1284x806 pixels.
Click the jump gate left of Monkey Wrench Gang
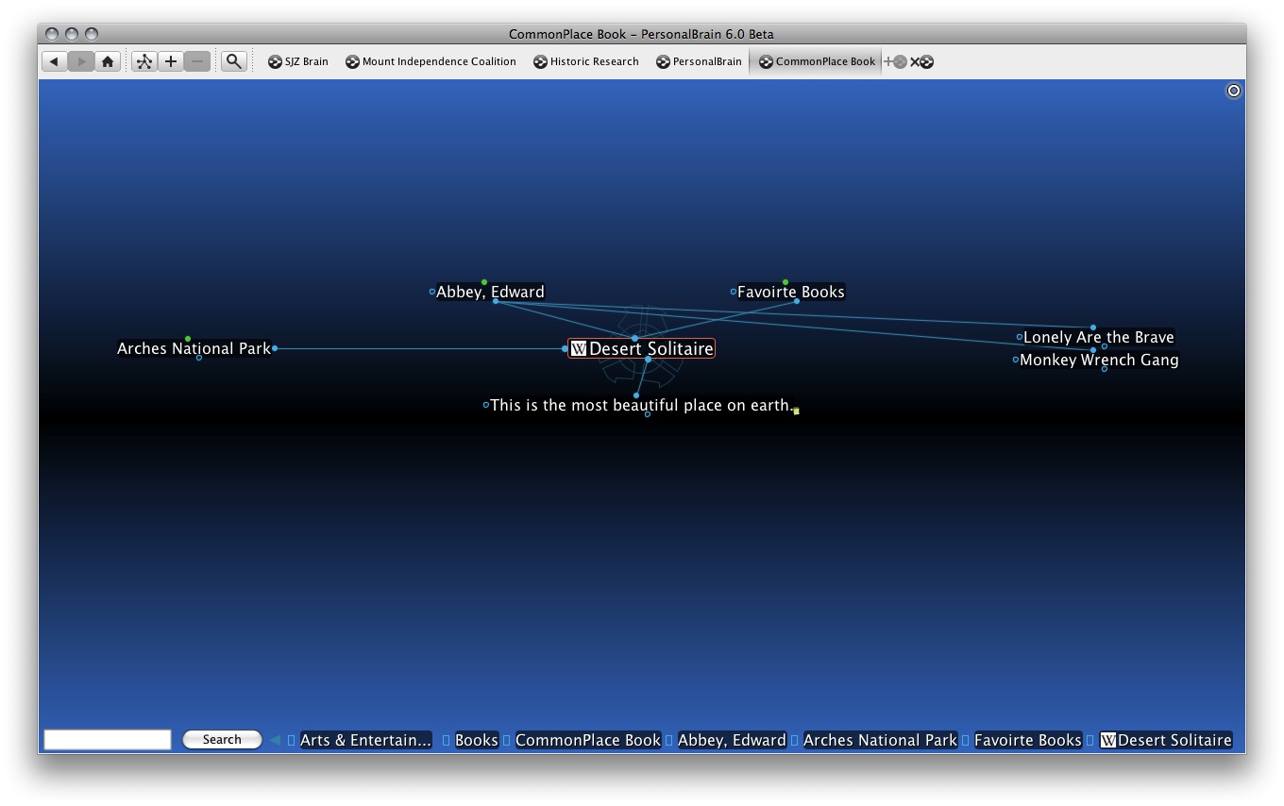[x=1016, y=360]
